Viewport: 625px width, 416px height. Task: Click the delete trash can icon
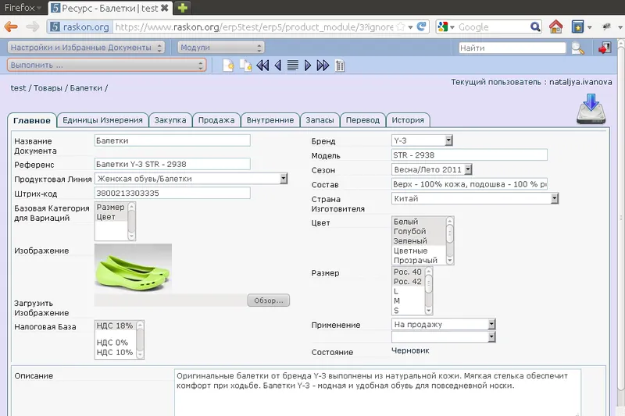340,66
